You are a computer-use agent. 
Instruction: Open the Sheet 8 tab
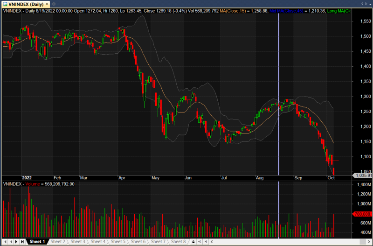(178, 242)
